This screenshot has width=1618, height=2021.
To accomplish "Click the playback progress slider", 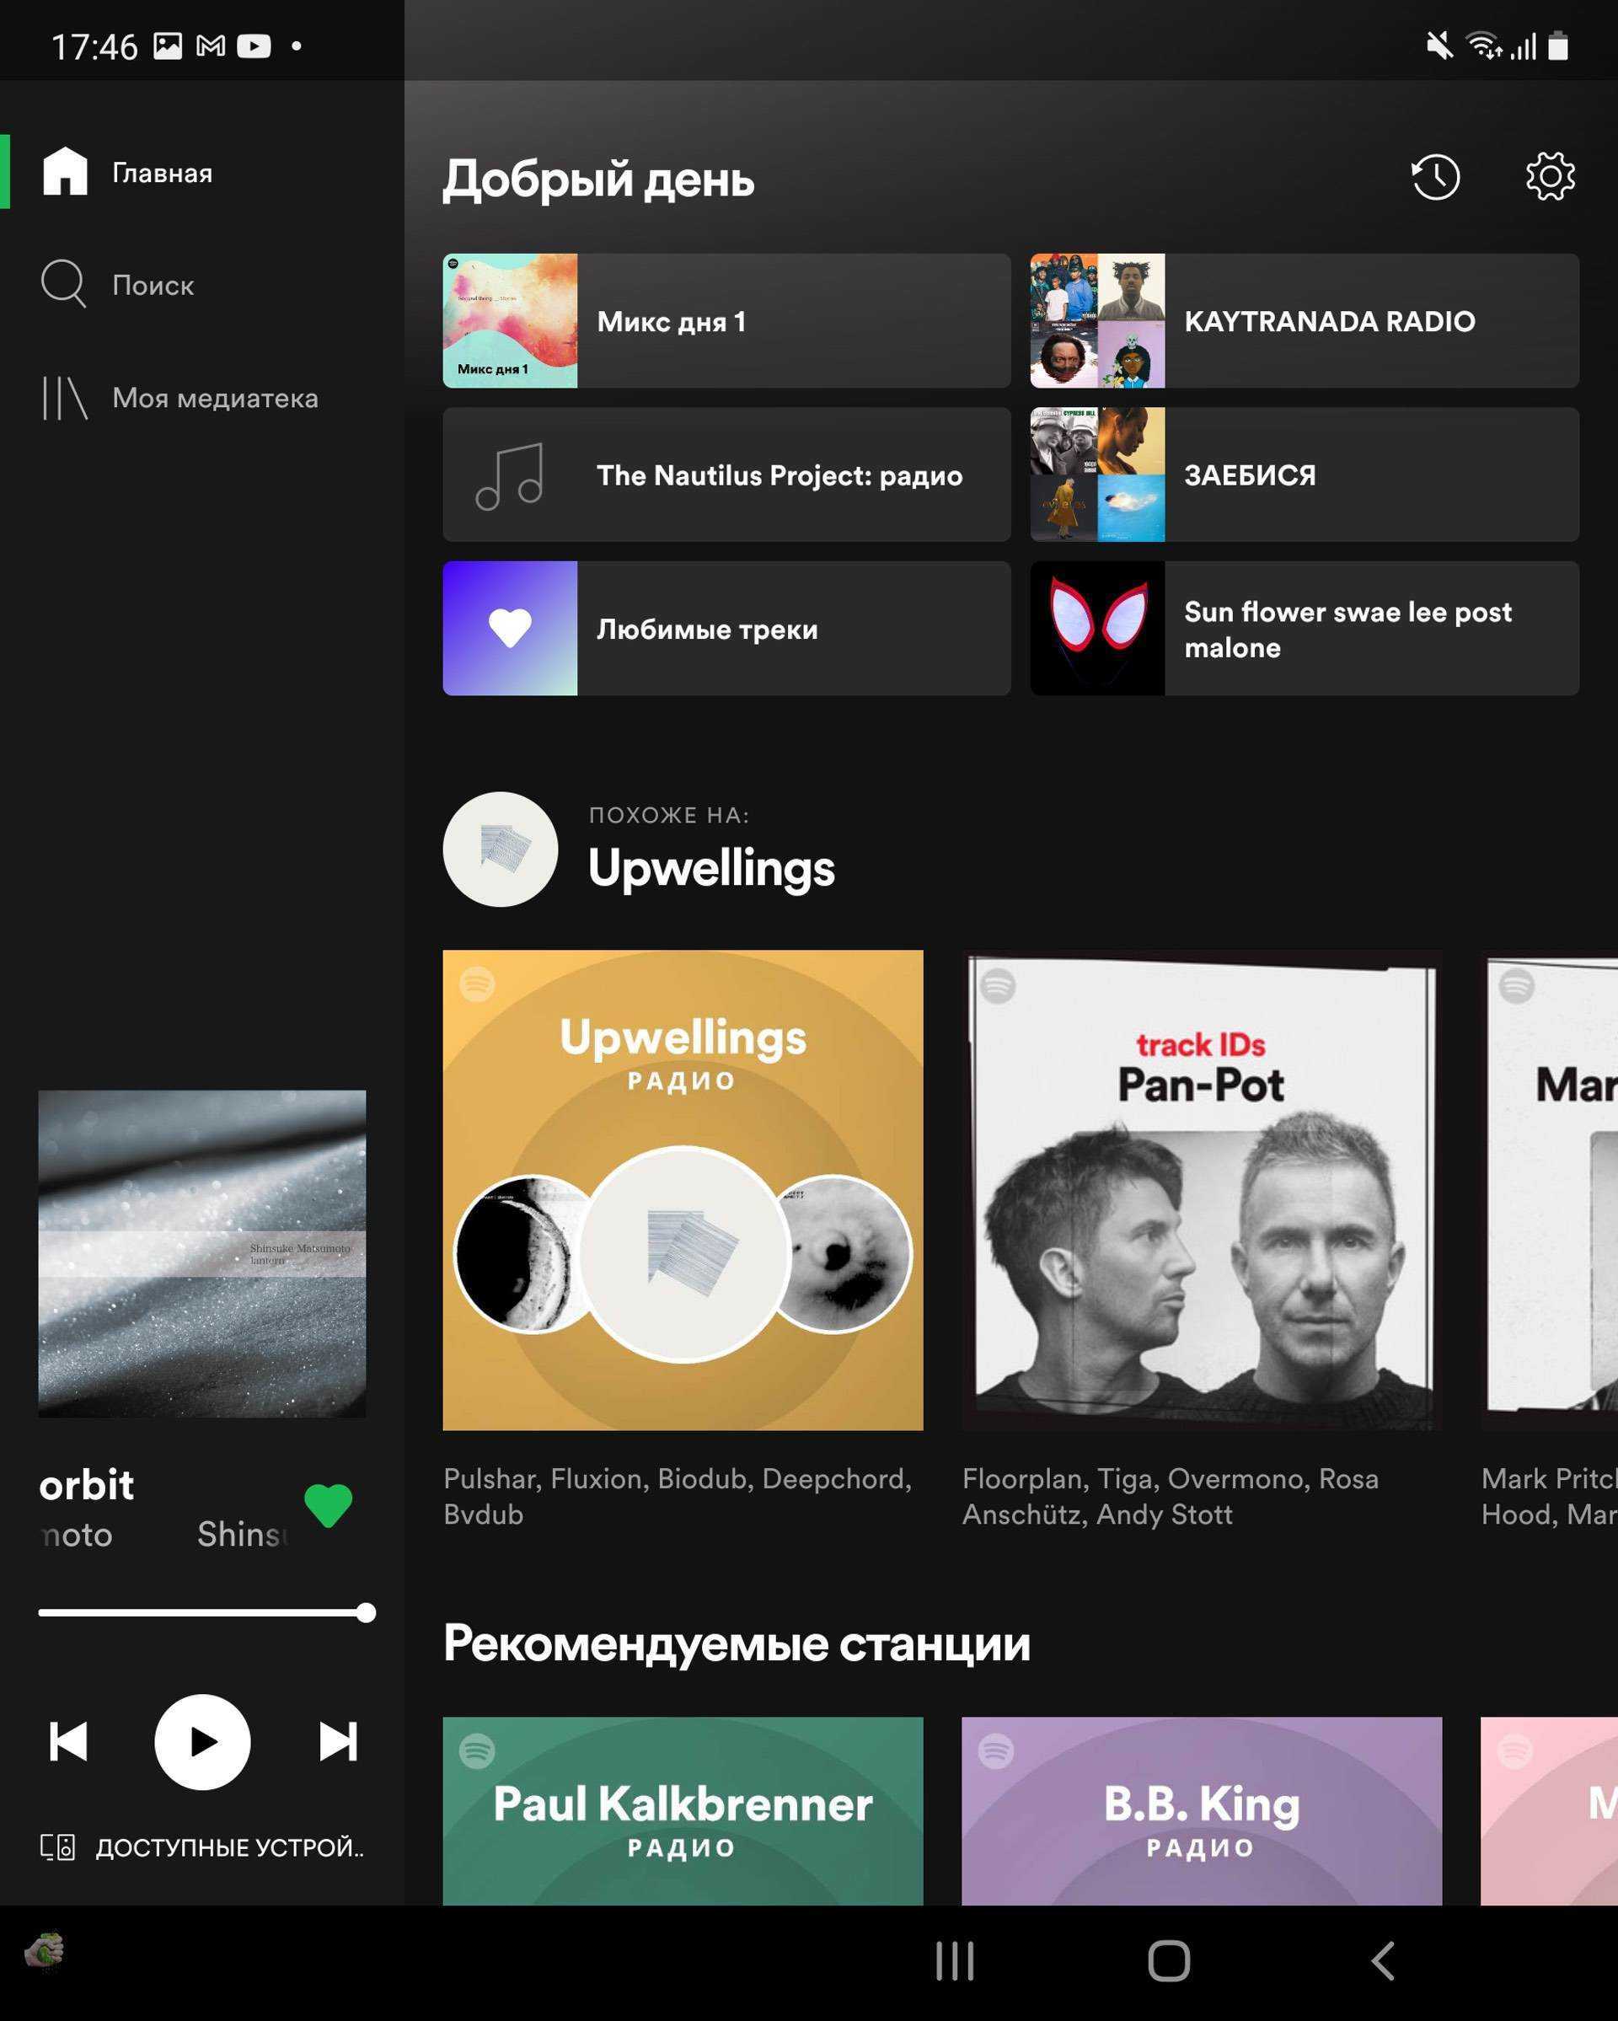I will pyautogui.click(x=202, y=1612).
